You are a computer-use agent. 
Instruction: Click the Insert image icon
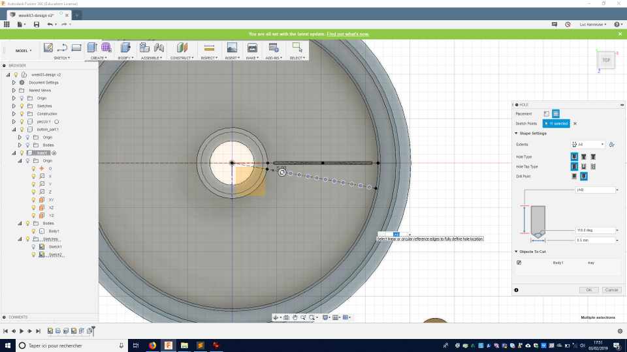click(x=232, y=48)
